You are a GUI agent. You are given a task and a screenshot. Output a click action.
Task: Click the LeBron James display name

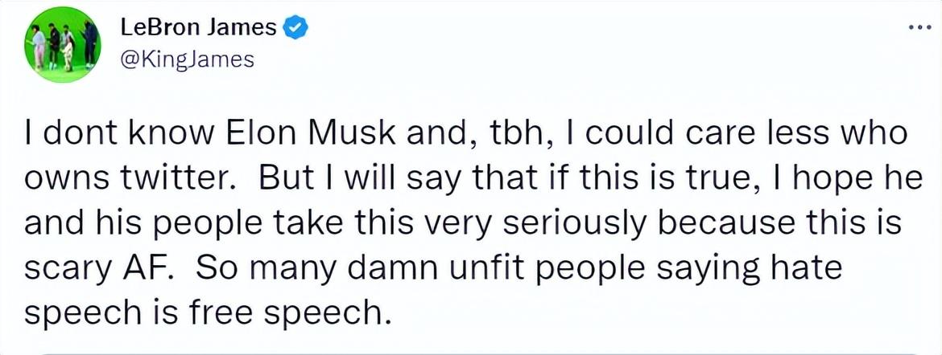pos(198,28)
